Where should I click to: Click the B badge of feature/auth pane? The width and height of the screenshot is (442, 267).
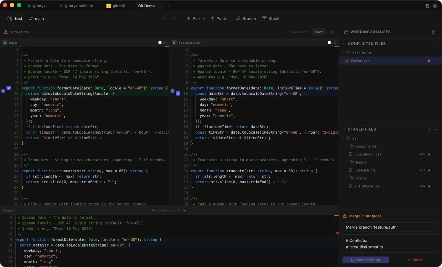click(x=174, y=43)
